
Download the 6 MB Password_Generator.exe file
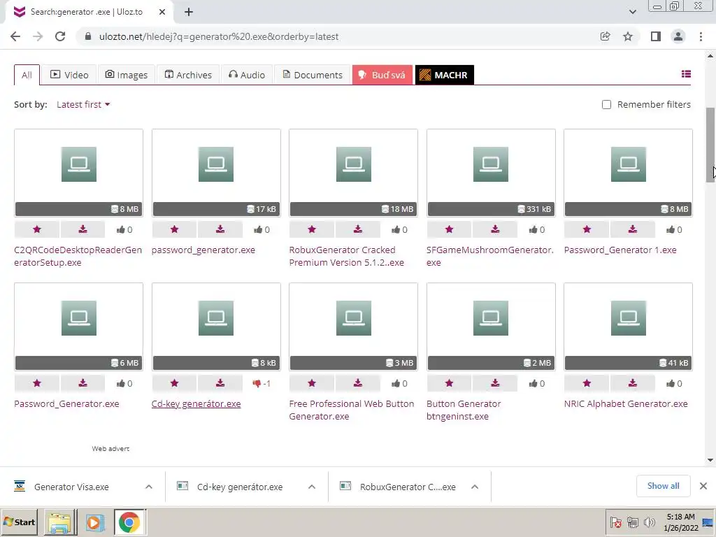(83, 384)
